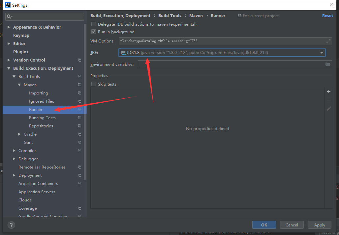
Task: Click project-level icon beside Coverage
Action: [79, 208]
